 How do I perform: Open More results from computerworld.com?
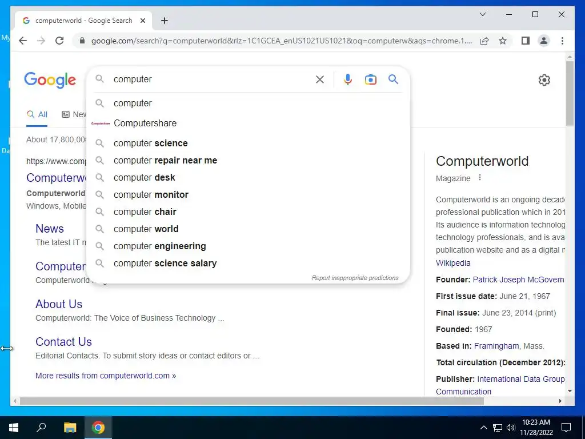pyautogui.click(x=106, y=376)
